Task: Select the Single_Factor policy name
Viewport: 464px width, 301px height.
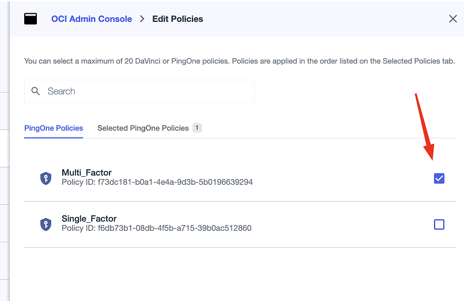Action: coord(89,219)
